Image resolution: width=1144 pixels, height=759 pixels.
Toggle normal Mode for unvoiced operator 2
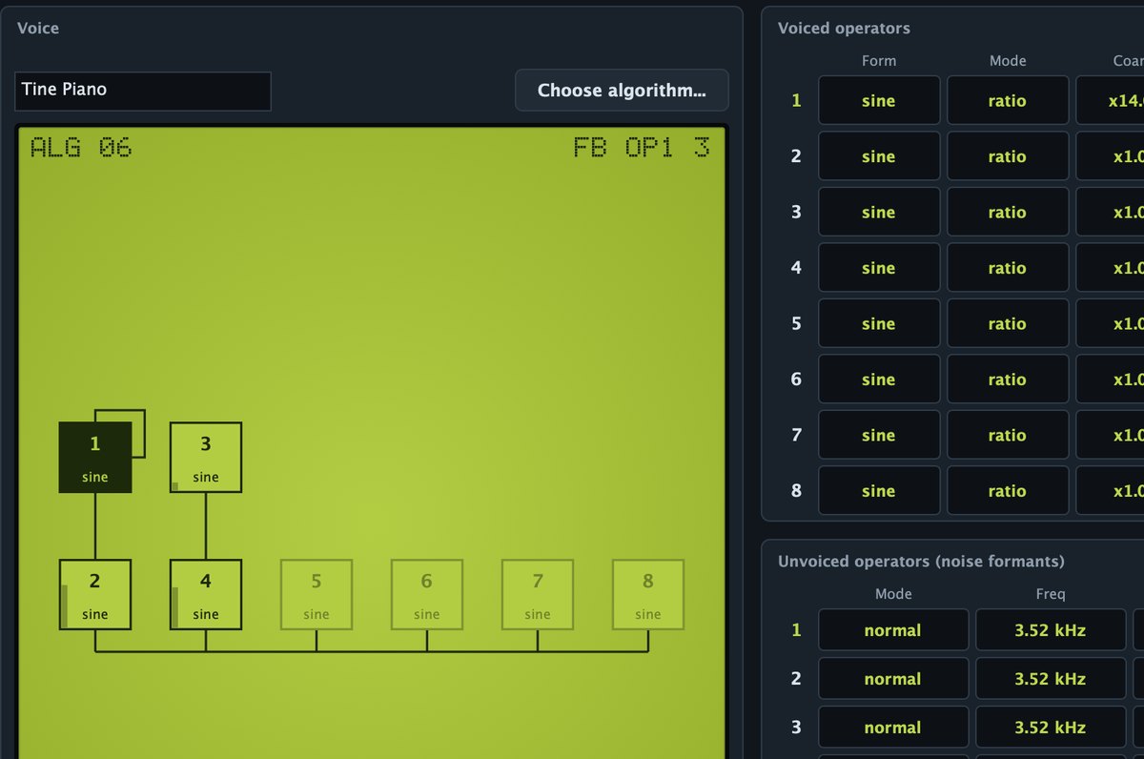[893, 679]
